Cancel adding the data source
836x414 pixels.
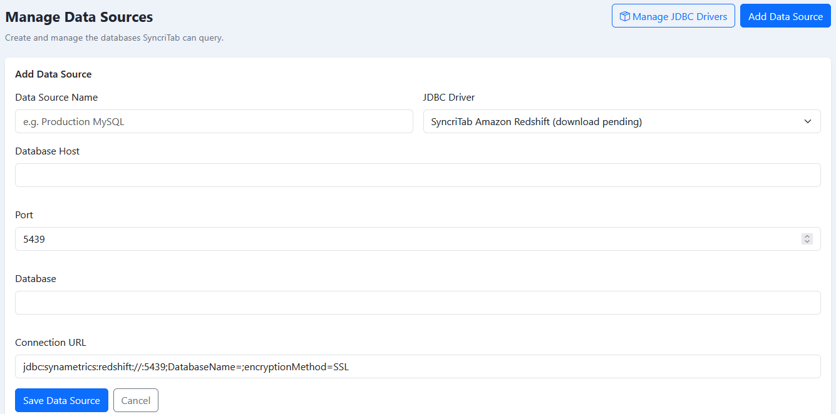[136, 400]
